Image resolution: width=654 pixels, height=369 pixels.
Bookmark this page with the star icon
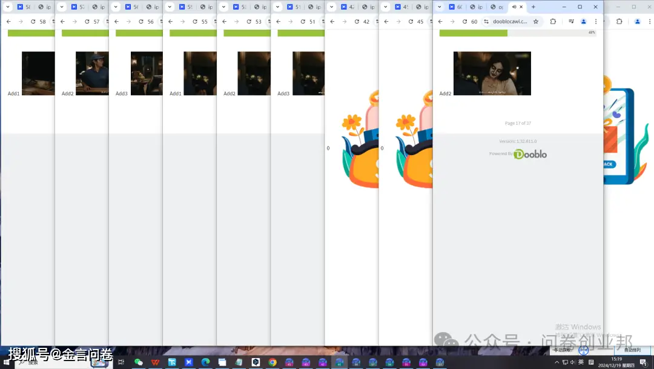(536, 21)
